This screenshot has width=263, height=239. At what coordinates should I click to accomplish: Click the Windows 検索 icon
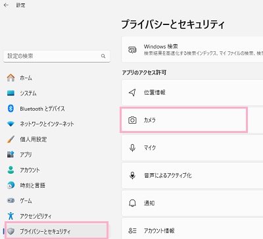pyautogui.click(x=132, y=50)
